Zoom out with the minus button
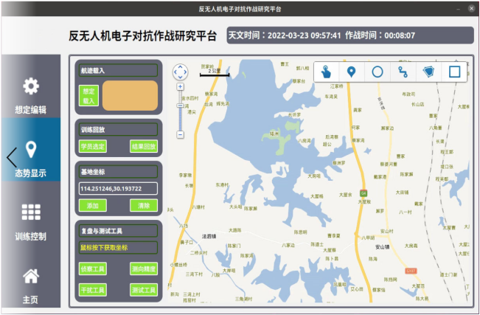Screen dimensions: 480x315 coord(181,134)
